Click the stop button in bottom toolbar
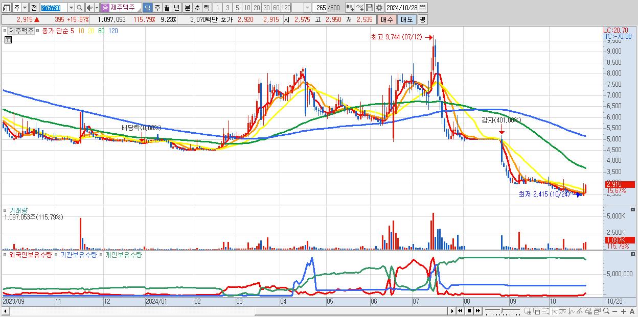Screen dimensions: 638x317 tap(469, 311)
